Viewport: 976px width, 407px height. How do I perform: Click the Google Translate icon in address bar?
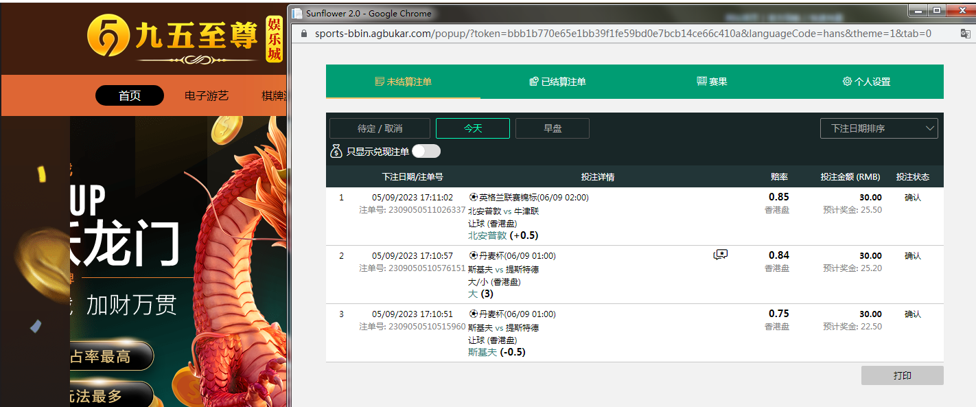click(965, 34)
